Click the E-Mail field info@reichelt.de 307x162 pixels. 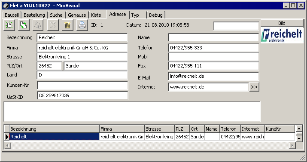point(213,76)
